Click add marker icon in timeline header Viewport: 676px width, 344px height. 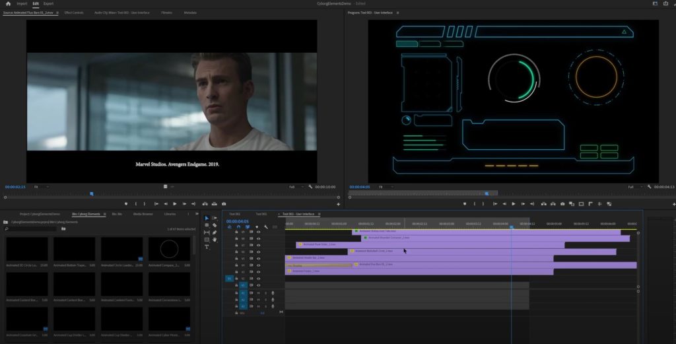point(257,226)
